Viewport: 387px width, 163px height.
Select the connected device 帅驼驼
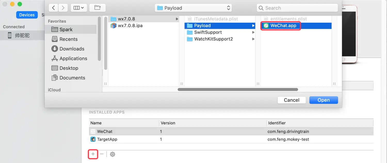[x=22, y=36]
